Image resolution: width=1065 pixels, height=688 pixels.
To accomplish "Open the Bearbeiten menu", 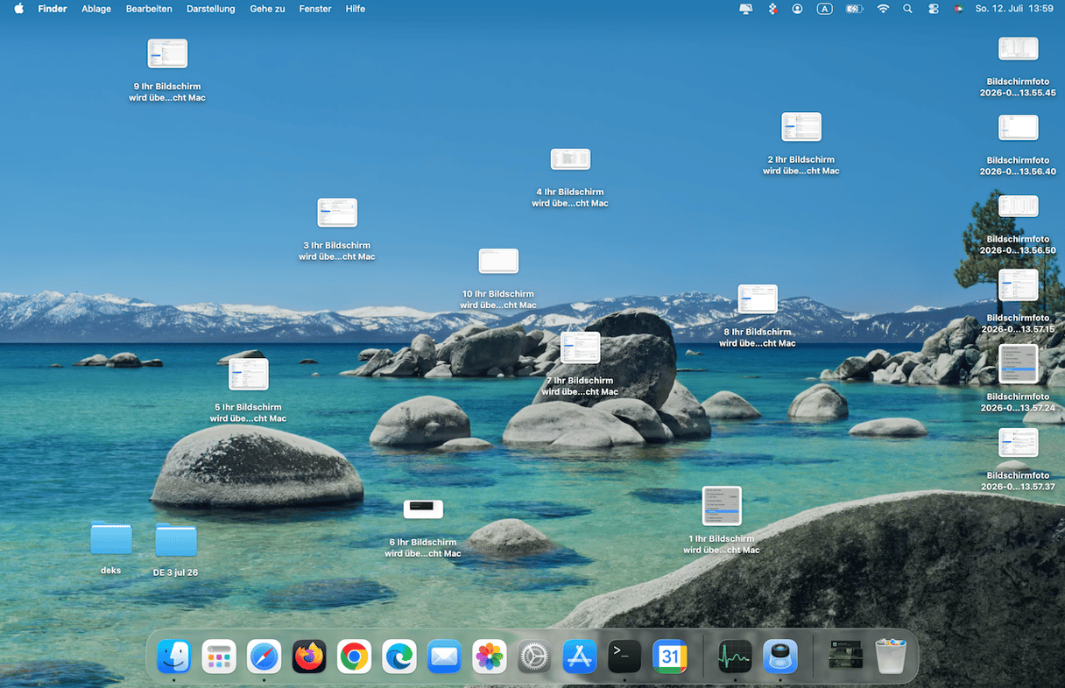I will tap(149, 9).
